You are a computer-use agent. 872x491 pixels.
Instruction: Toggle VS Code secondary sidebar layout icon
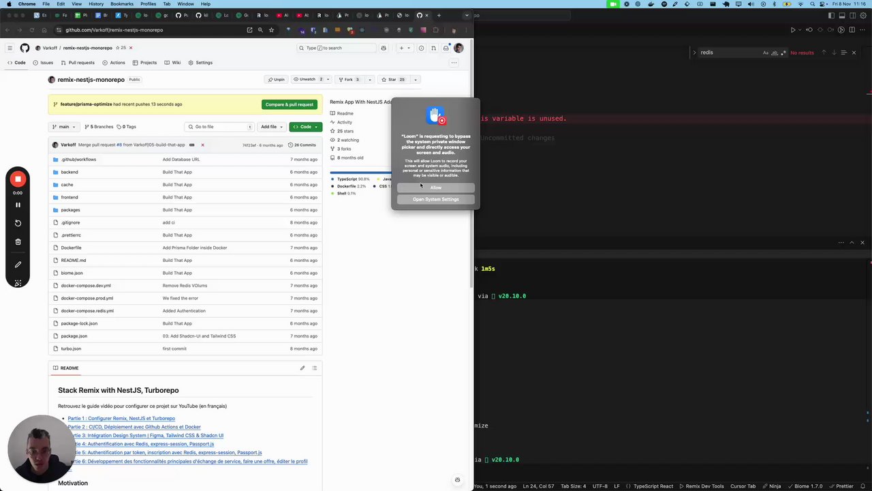tap(854, 16)
